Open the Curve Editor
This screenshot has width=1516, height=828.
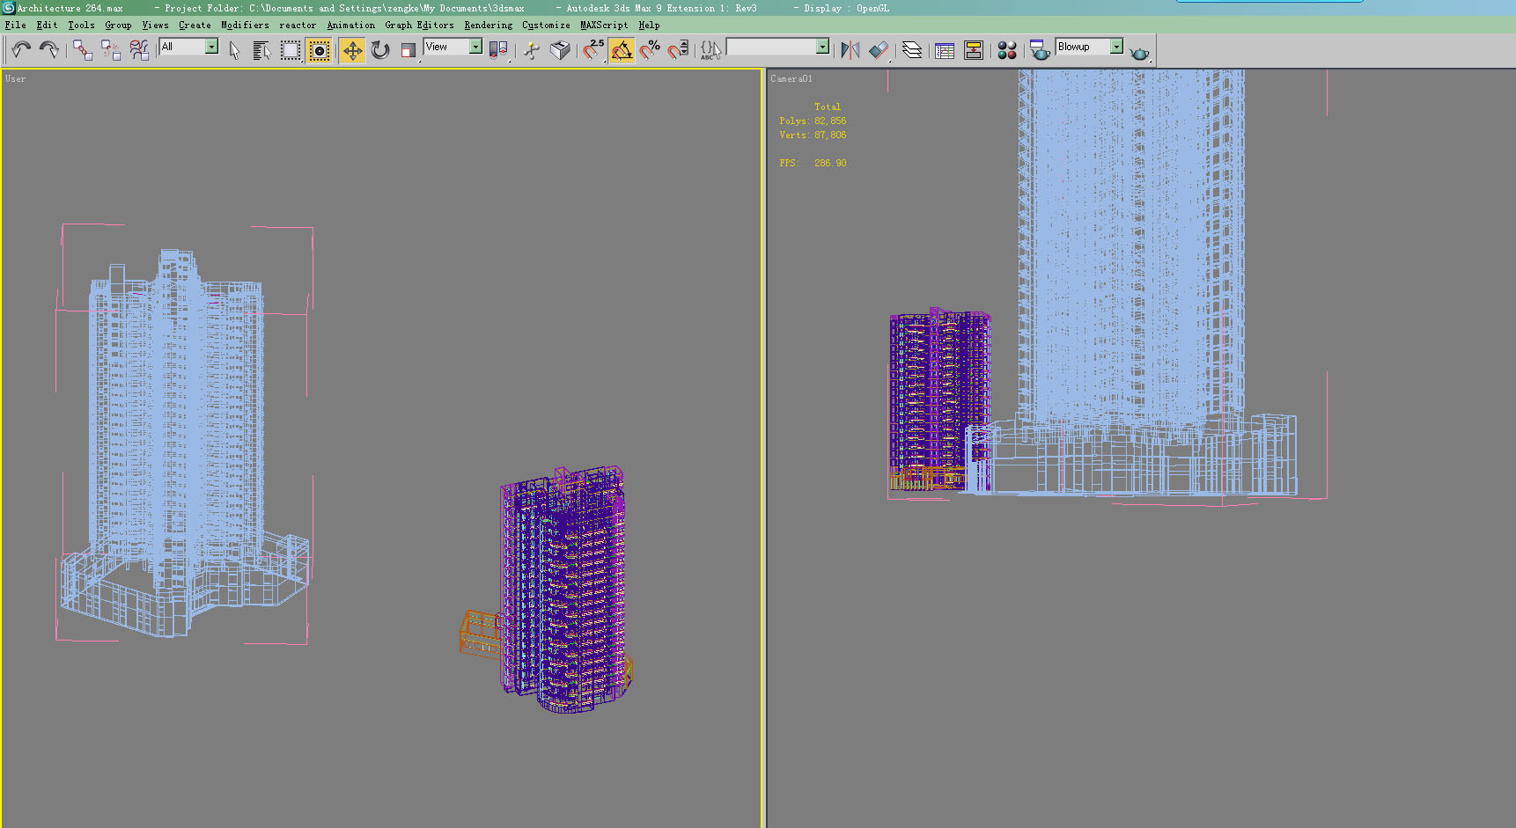click(943, 50)
